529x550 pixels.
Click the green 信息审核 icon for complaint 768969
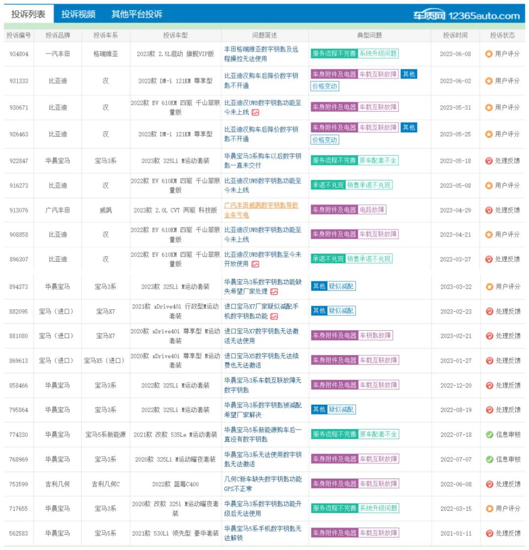(x=490, y=459)
